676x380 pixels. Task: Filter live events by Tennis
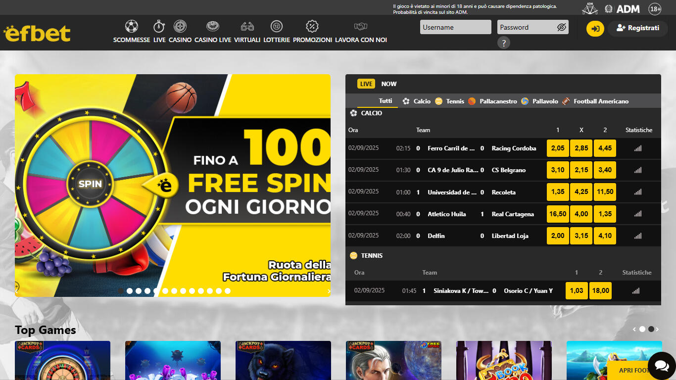(450, 101)
